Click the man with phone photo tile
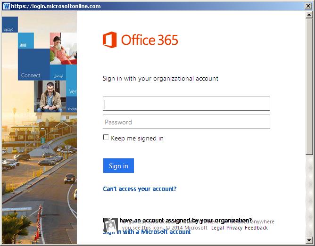Image resolution: width=315 pixels, height=246 pixels. (x=50, y=97)
